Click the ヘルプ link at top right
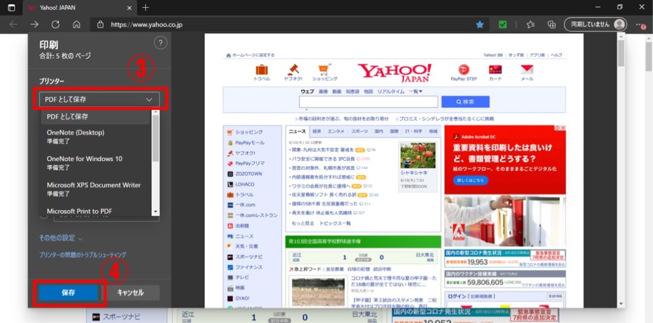 (x=557, y=55)
